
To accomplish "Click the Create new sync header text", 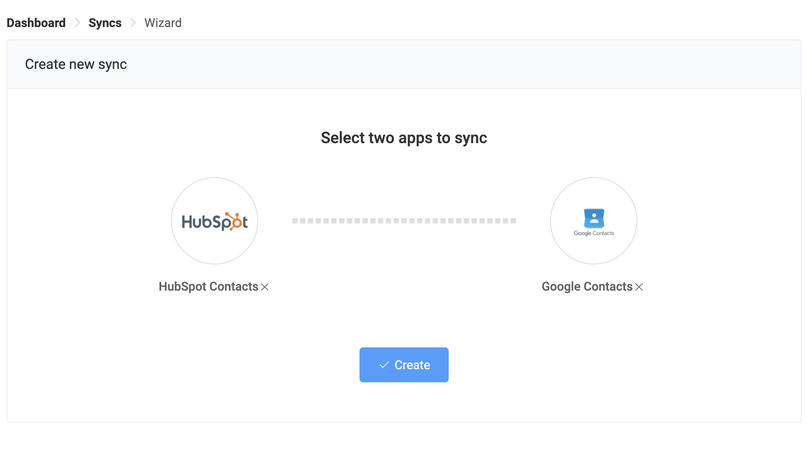I will [x=76, y=64].
